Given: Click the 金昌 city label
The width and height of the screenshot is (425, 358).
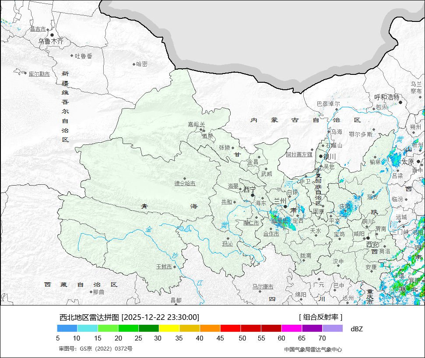Looking at the screenshot, I should 253,162.
